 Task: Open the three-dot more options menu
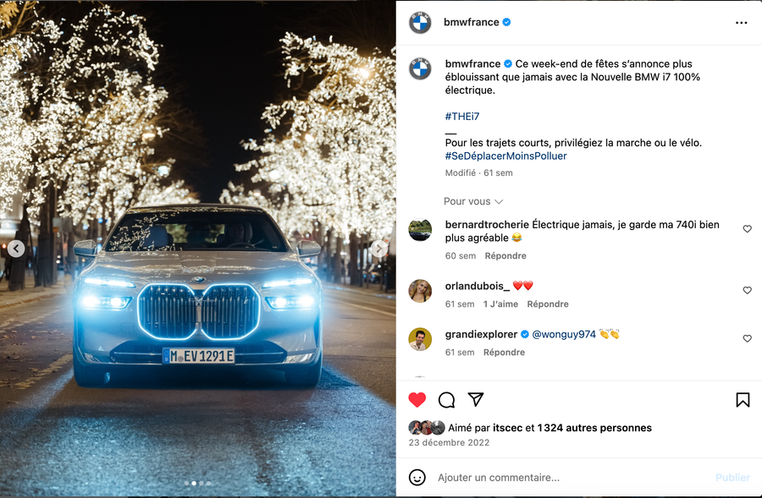(x=741, y=23)
